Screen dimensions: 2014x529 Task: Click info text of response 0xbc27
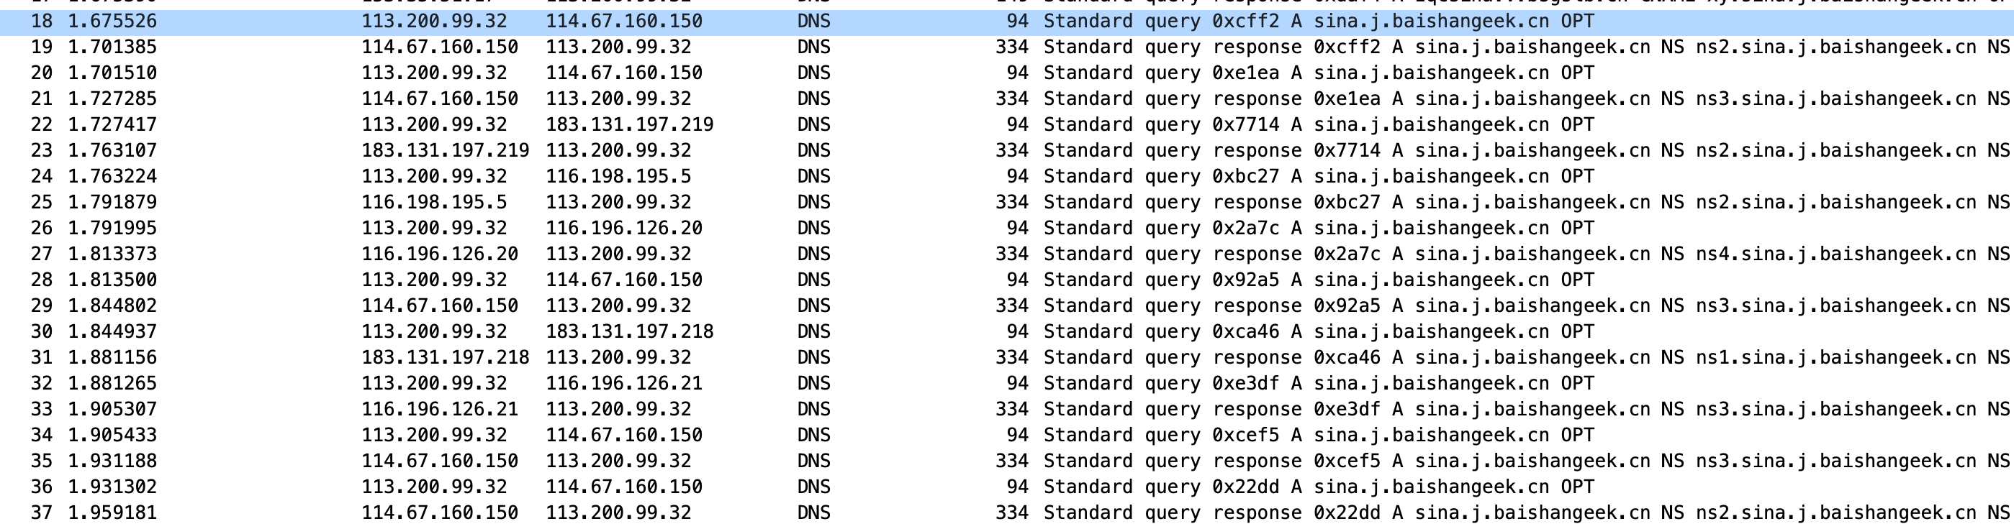(x=1528, y=202)
